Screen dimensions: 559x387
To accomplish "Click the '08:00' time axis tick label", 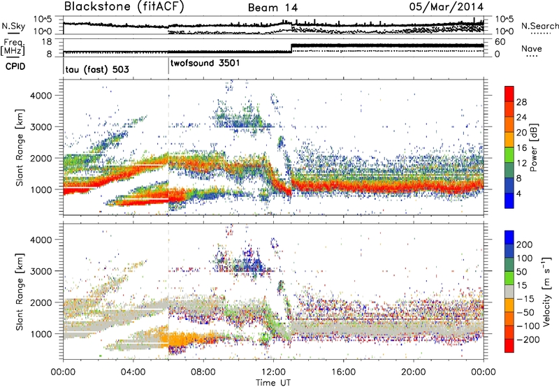I will pyautogui.click(x=203, y=372).
